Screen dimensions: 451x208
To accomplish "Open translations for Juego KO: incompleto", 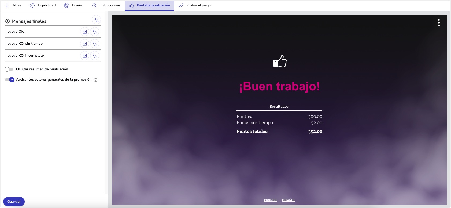I will click(x=95, y=56).
